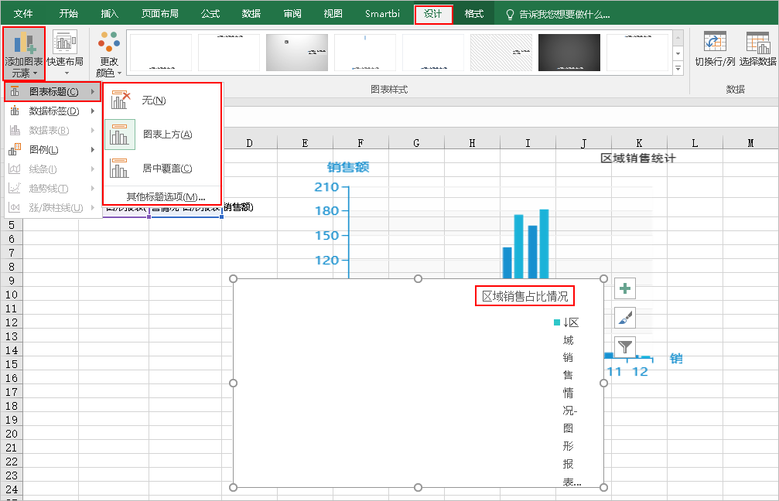779x501 pixels.
Task: Select the dark black chart style thumbnail
Action: [x=569, y=52]
